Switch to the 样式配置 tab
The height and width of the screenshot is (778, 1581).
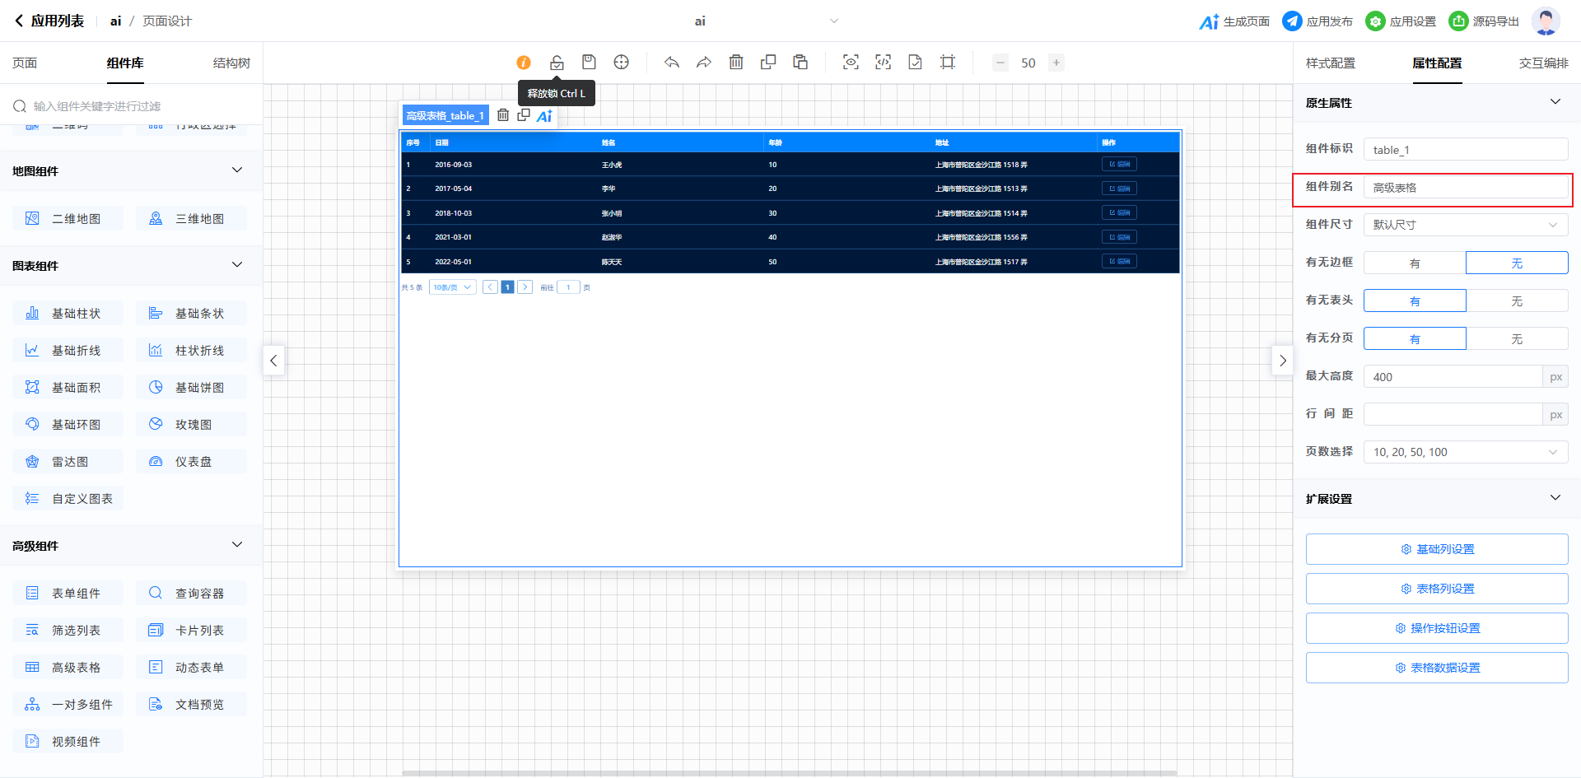click(1330, 63)
